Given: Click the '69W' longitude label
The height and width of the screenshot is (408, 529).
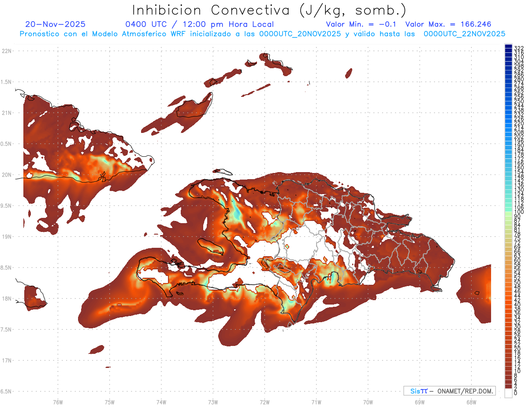Looking at the screenshot, I should coord(419,401).
